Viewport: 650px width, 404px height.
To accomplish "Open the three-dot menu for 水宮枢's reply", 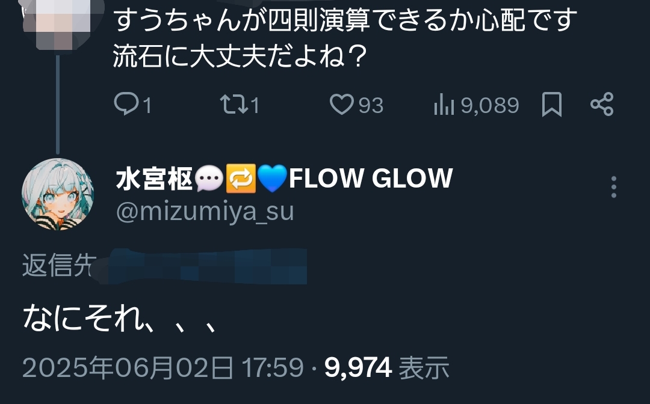I will [x=614, y=187].
